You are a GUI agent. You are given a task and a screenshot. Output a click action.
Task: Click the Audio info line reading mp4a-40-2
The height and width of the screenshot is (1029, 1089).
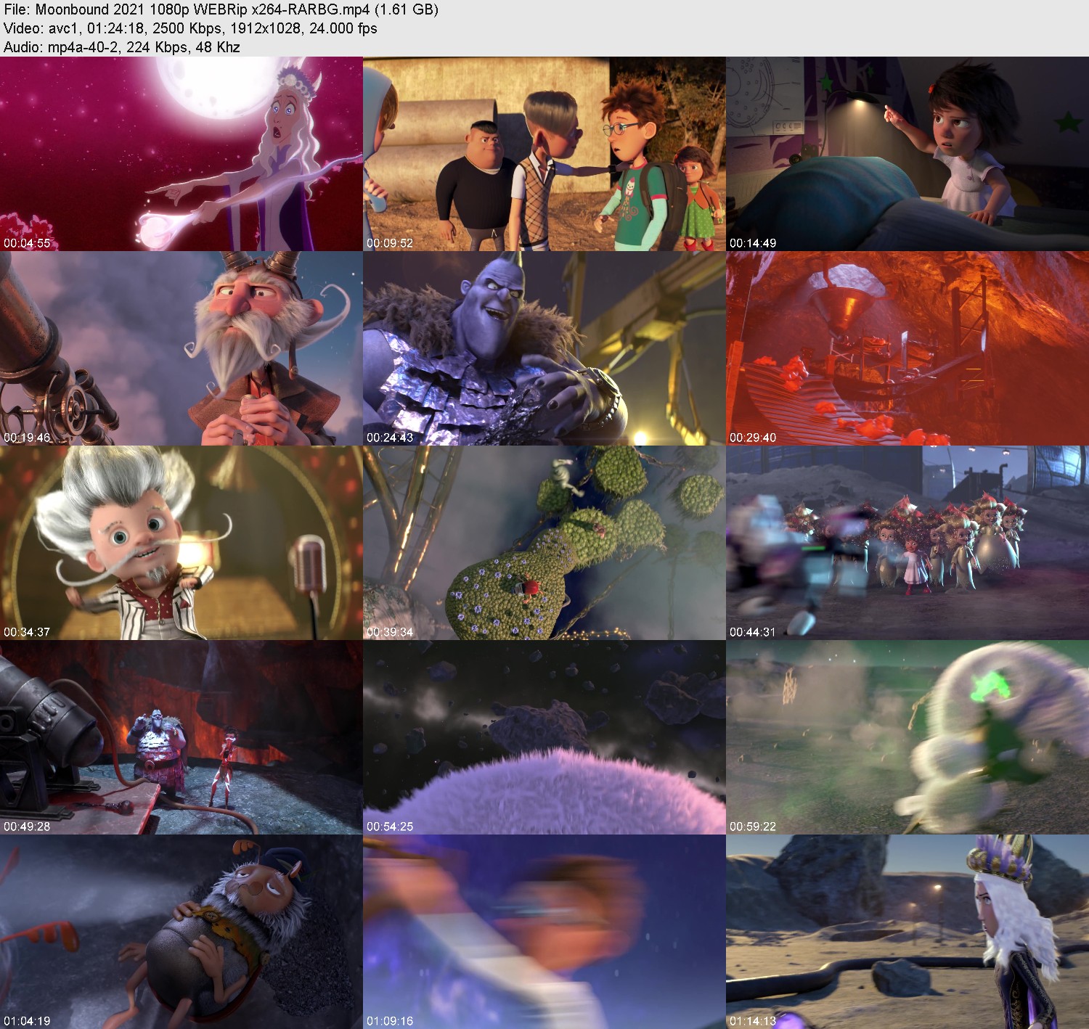(121, 47)
